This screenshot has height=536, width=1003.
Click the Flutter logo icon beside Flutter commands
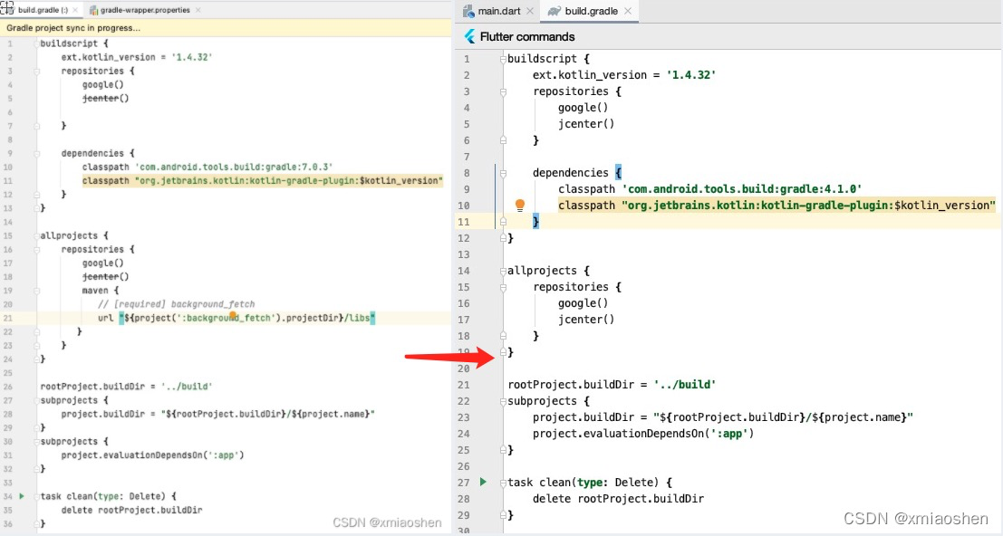click(469, 37)
